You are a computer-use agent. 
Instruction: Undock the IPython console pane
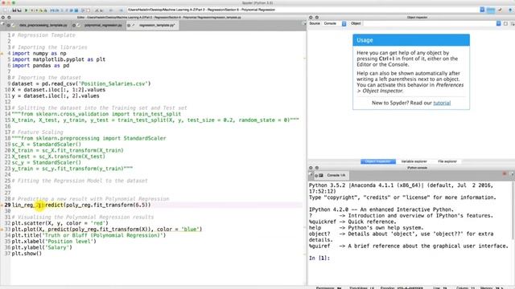click(317, 168)
